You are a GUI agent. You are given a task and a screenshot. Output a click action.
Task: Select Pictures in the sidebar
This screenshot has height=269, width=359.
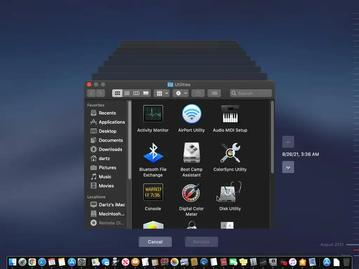(x=107, y=168)
